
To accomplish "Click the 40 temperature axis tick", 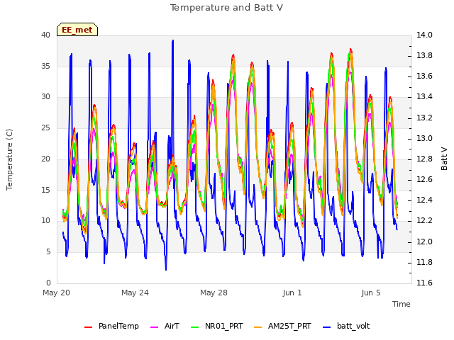I will pos(45,35).
